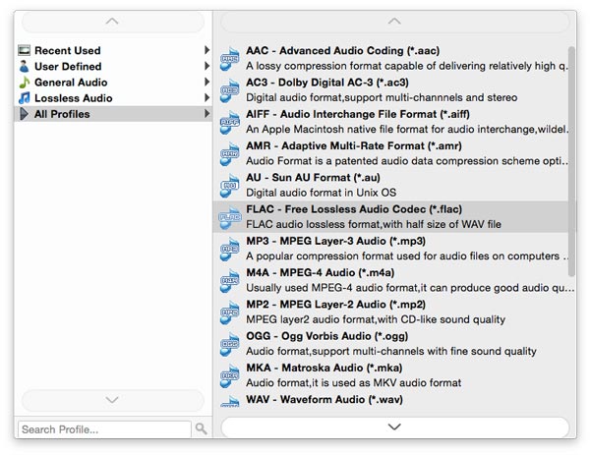Click the AAC format icon
Image resolution: width=590 pixels, height=455 pixels.
230,58
